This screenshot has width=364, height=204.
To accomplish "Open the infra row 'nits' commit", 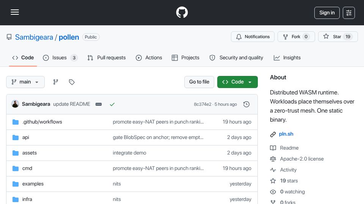I will [x=117, y=199].
